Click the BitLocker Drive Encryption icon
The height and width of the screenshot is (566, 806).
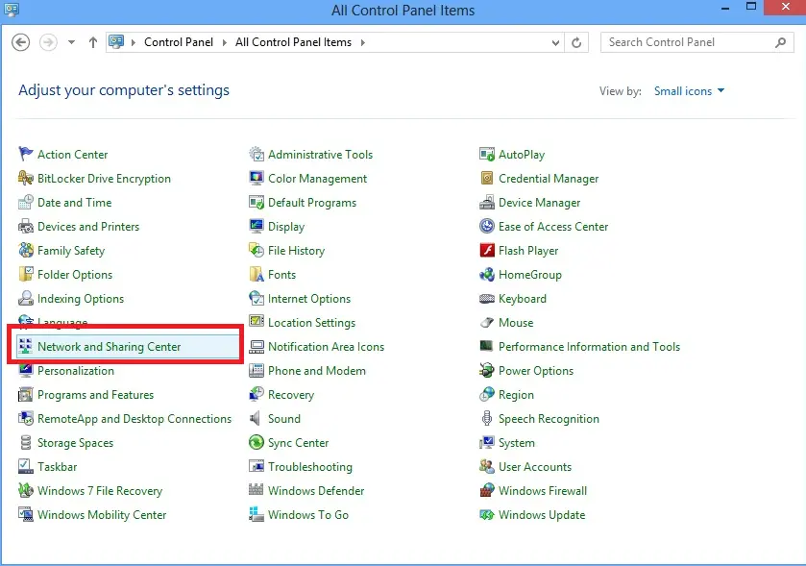click(x=26, y=178)
